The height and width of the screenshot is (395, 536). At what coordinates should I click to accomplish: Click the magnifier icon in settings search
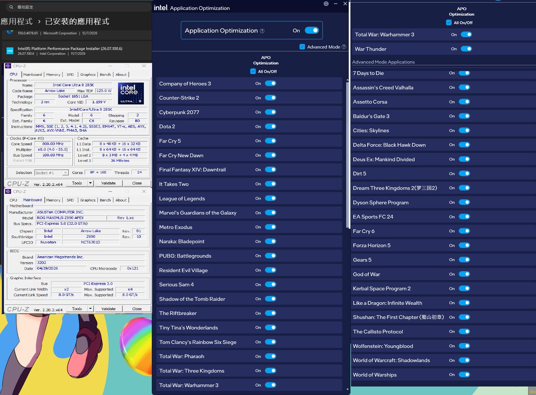click(x=11, y=7)
